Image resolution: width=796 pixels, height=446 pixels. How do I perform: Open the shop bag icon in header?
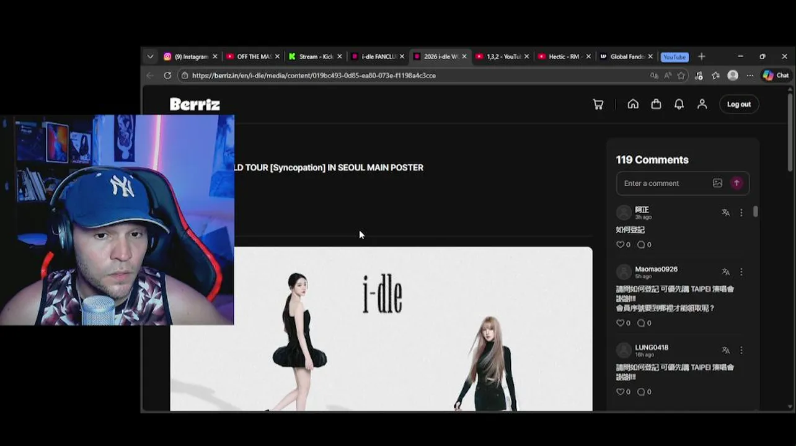click(x=656, y=104)
